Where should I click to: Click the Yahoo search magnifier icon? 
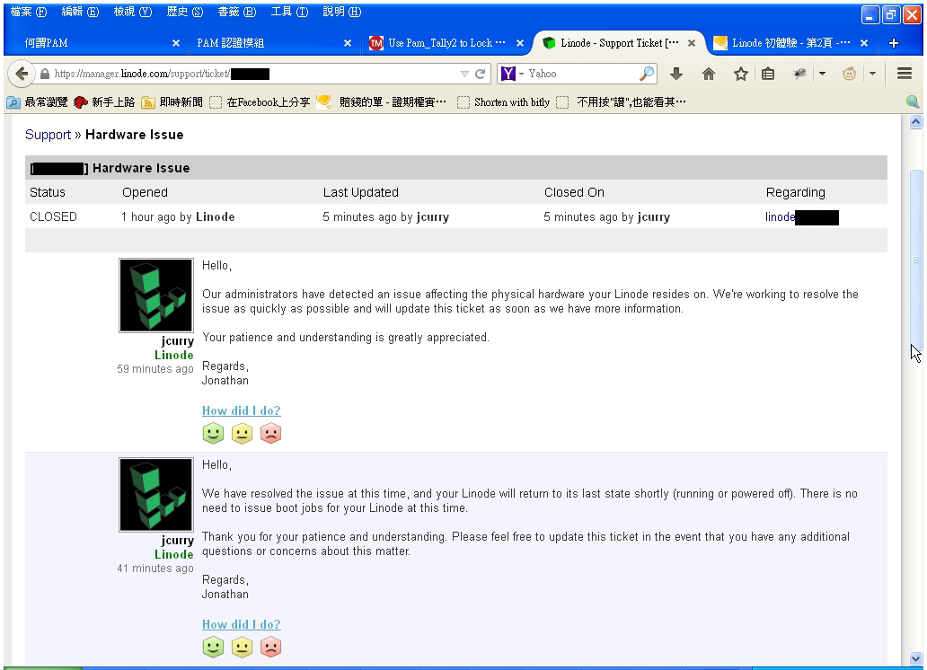point(647,74)
